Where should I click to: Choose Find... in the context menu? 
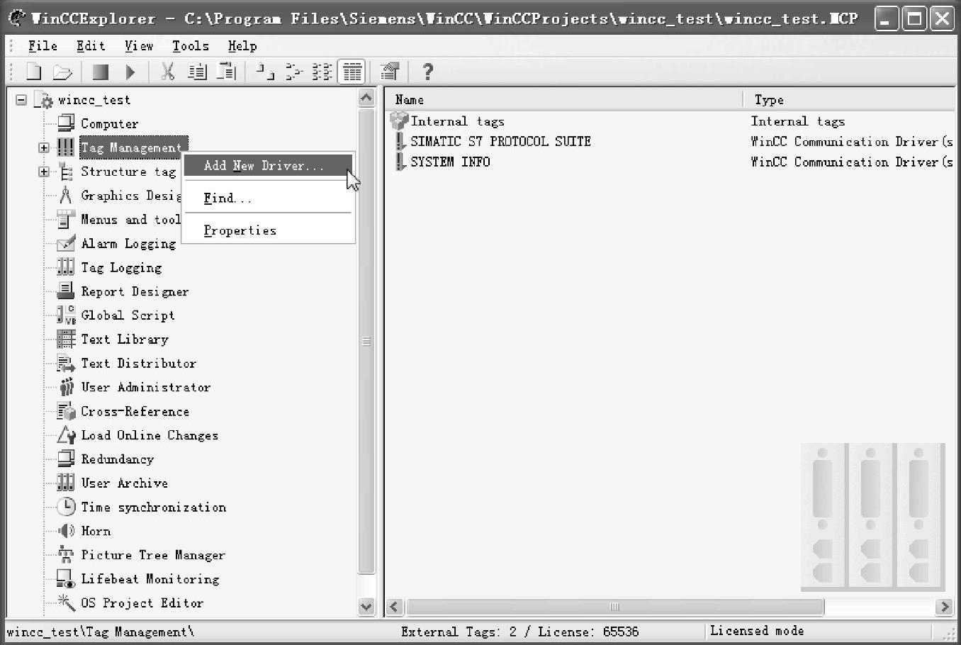click(x=268, y=198)
